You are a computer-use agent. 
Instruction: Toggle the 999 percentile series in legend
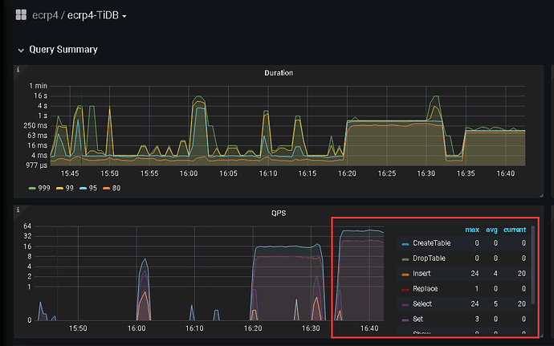click(x=40, y=188)
